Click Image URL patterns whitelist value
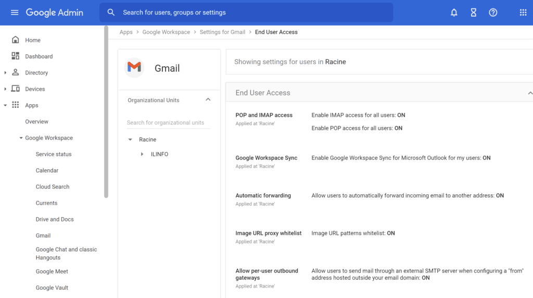 [x=353, y=233]
